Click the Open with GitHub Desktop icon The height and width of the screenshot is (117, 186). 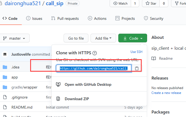(58, 84)
